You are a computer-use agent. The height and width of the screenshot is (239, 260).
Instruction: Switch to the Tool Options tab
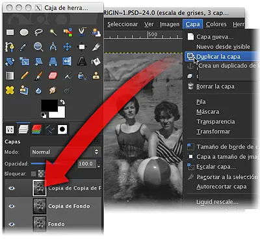[x=10, y=130]
